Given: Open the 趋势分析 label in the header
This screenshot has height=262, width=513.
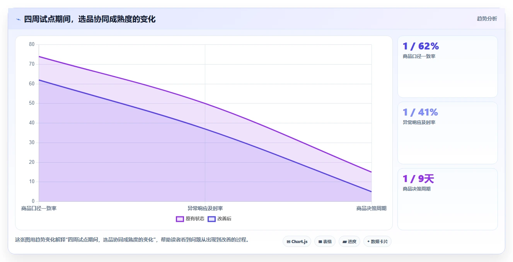Looking at the screenshot, I should [x=487, y=19].
